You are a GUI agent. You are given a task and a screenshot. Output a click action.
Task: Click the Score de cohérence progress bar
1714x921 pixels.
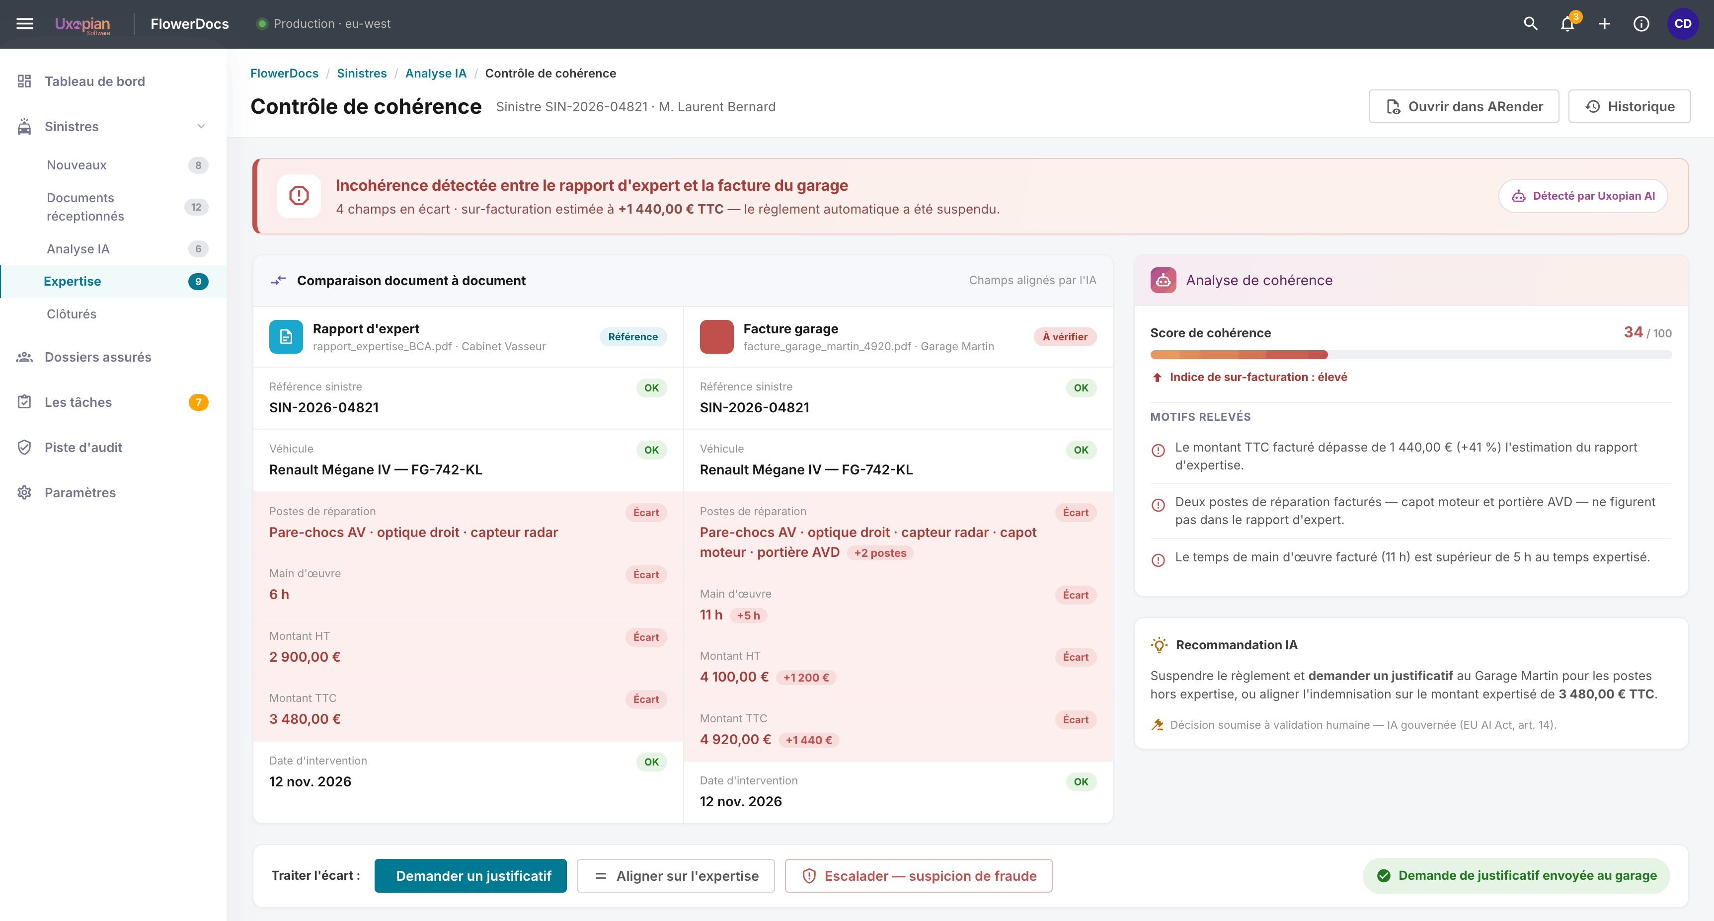pyautogui.click(x=1410, y=355)
